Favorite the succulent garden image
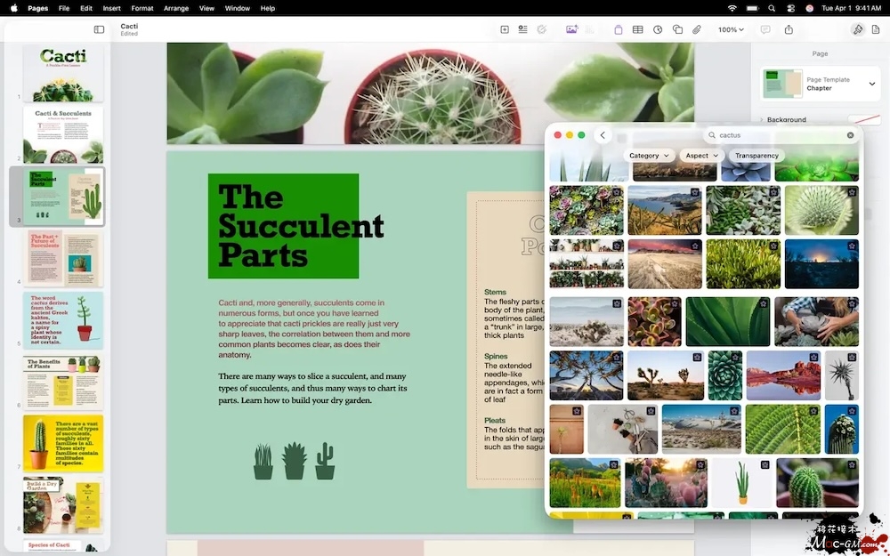Image resolution: width=890 pixels, height=556 pixels. click(617, 192)
